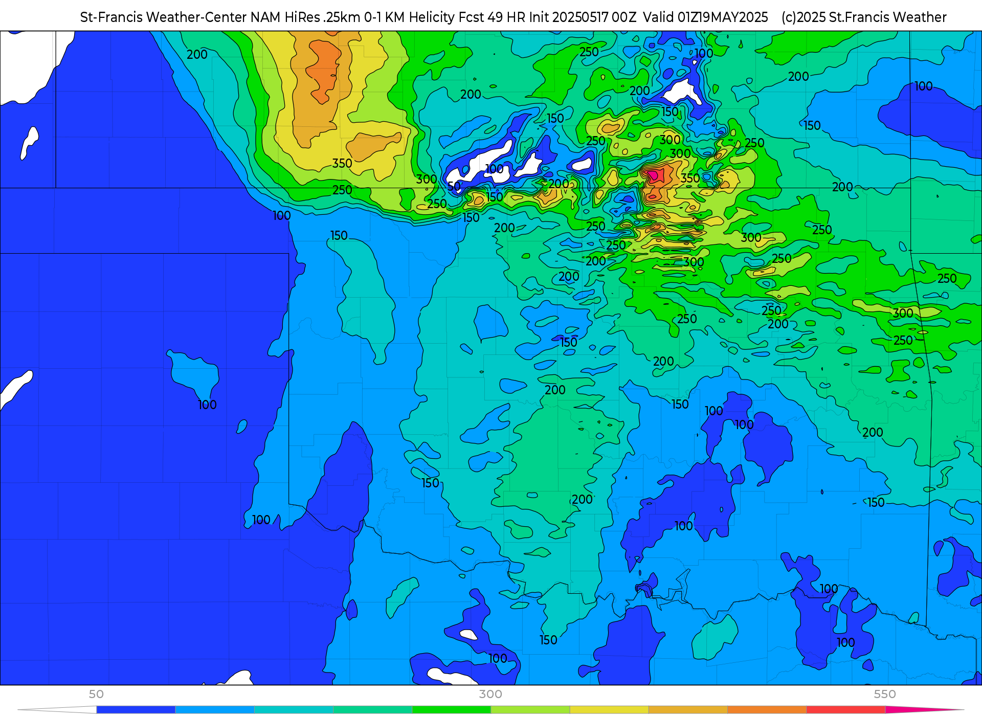Click the 'Valid 01Z19MAY2025' text in the header
982x716 pixels.
click(x=705, y=17)
